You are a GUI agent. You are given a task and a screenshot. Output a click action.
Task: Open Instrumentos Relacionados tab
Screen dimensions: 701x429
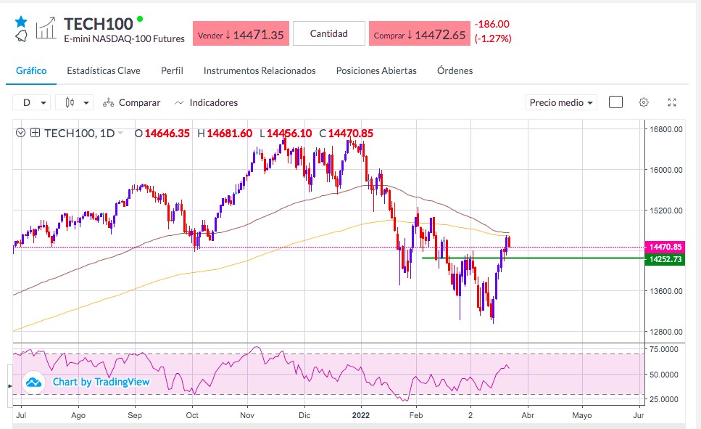(260, 70)
